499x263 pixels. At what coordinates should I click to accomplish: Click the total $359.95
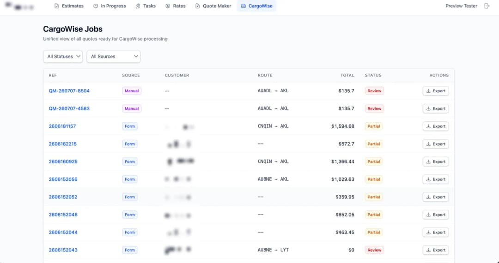(345, 197)
